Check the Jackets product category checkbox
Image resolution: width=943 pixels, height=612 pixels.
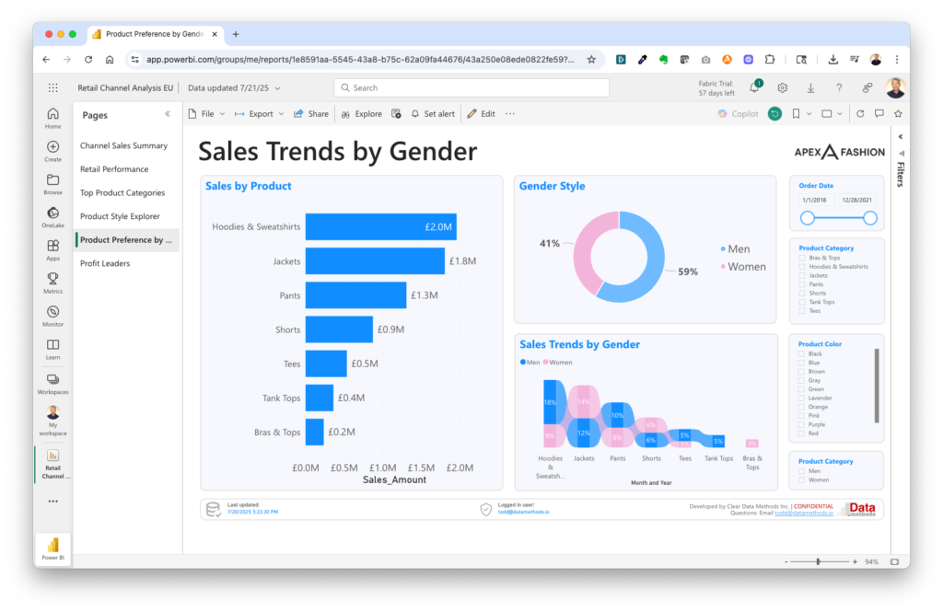click(802, 275)
